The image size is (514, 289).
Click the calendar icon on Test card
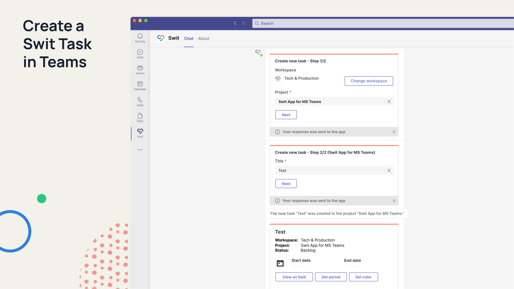pos(280,263)
